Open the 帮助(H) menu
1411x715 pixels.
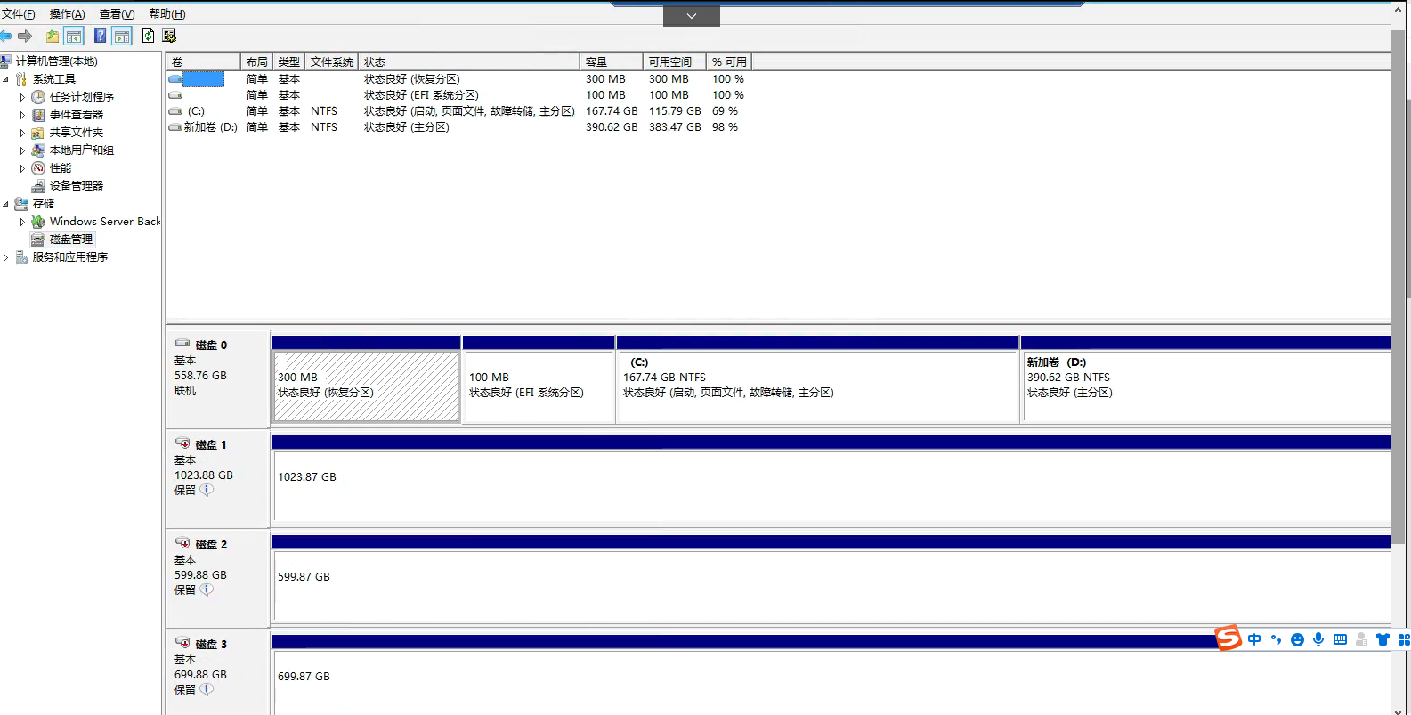(x=167, y=13)
